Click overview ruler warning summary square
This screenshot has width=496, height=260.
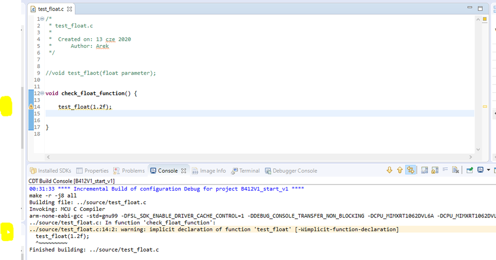pyautogui.click(x=485, y=19)
